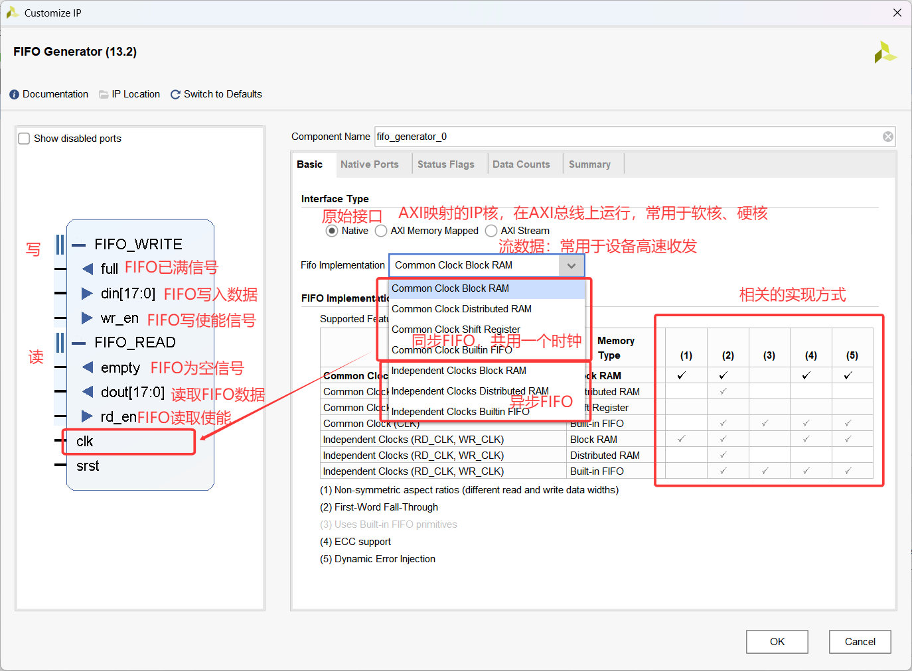Clear Component Name with the X icon
Viewport: 912px width, 671px height.
[x=888, y=137]
